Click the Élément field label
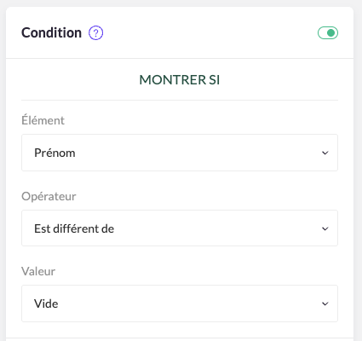 tap(43, 120)
